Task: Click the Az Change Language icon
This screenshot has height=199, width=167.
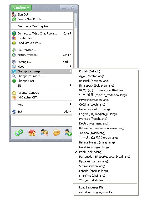Action: pos(14,71)
